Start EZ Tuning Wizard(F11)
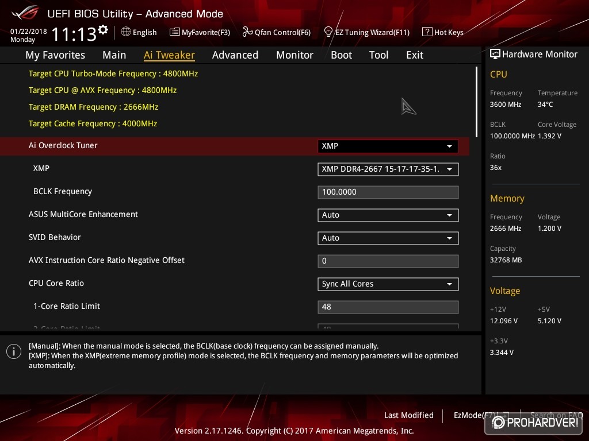Screen dimensions: 589x441 372,33
